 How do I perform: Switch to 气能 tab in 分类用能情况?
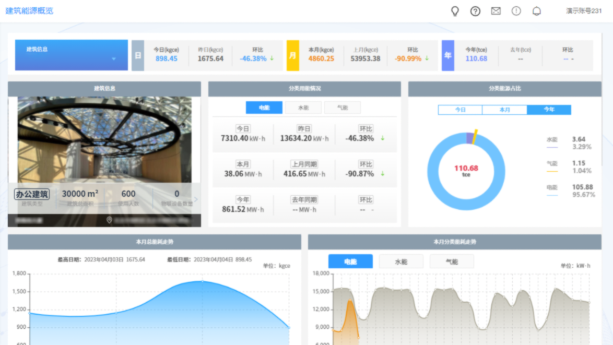[342, 108]
